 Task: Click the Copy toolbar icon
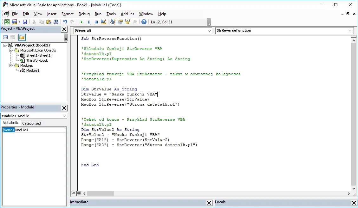coord(41,22)
